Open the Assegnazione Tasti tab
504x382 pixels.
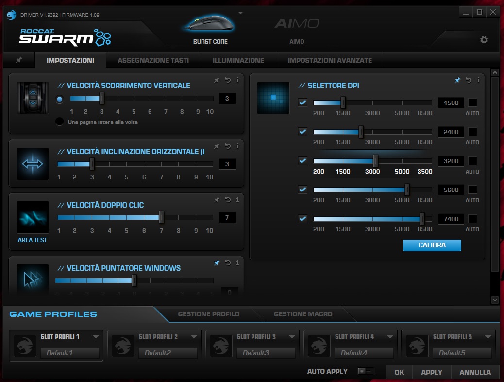(153, 60)
